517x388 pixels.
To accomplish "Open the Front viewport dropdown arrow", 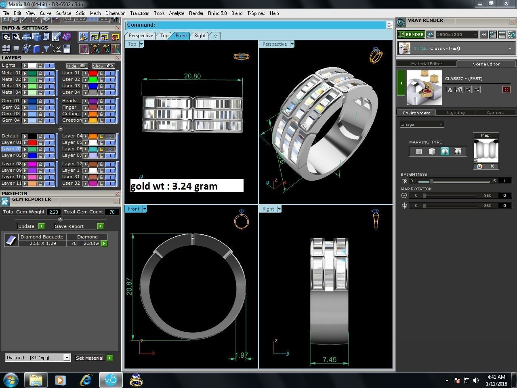I will pyautogui.click(x=145, y=209).
